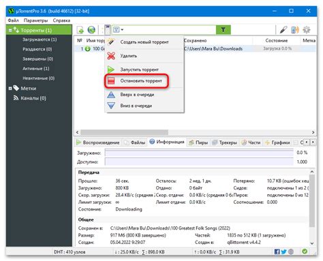Switch to the 'Пиры' tab
Screen dimensions: 323x261
tap(198, 142)
